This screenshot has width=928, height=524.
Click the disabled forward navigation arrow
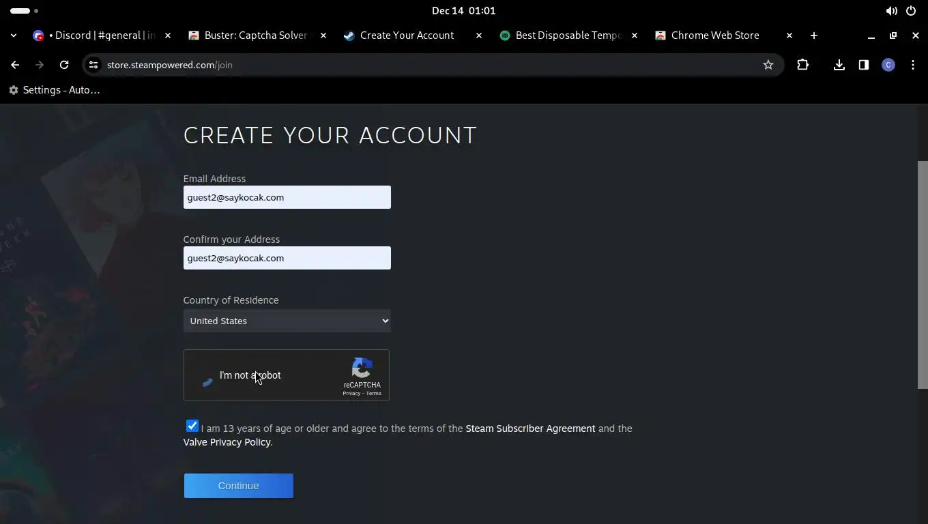(x=40, y=65)
